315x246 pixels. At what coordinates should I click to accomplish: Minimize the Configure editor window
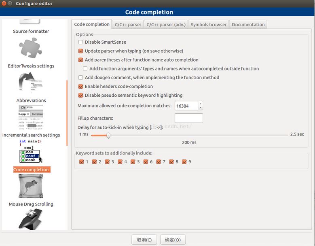pyautogui.click(x=10, y=3)
